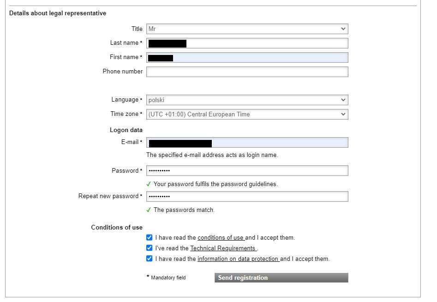Screen dimensions: 437x302
Task: Untick the data protection acceptance checkbox
Action: click(x=149, y=259)
